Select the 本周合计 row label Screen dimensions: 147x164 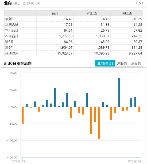click(x=12, y=25)
